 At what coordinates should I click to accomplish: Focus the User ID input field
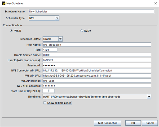click(96, 60)
